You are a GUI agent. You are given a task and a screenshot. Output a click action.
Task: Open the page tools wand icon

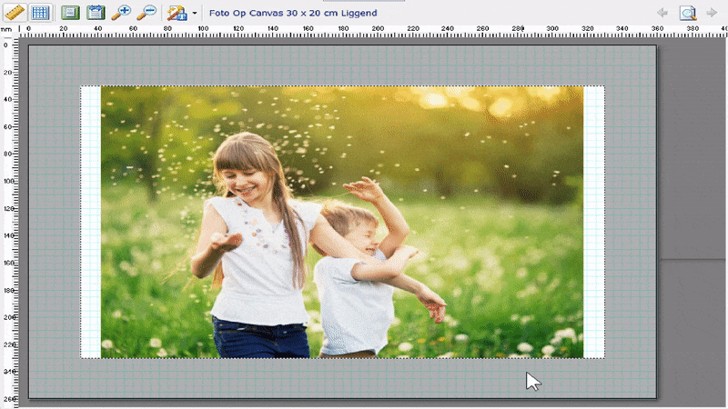(177, 13)
